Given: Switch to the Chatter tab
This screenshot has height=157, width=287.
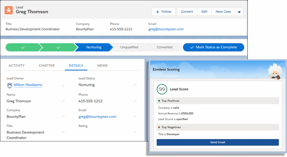Looking at the screenshot, I should click(x=47, y=65).
